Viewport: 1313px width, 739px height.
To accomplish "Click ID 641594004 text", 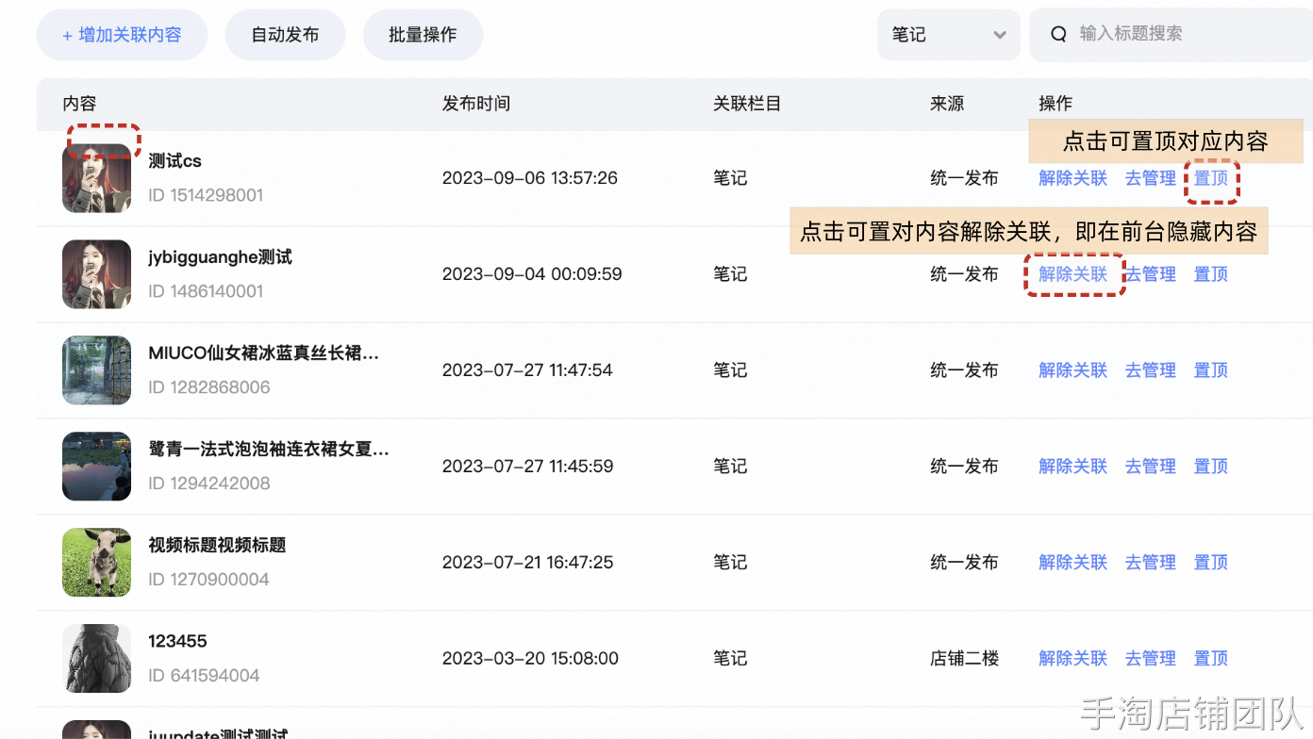I will point(204,677).
